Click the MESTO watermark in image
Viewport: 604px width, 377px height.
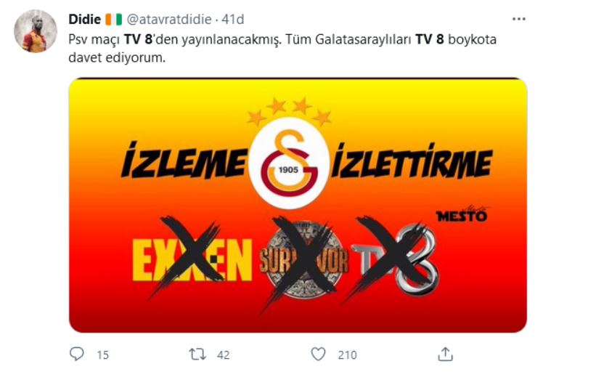click(462, 214)
